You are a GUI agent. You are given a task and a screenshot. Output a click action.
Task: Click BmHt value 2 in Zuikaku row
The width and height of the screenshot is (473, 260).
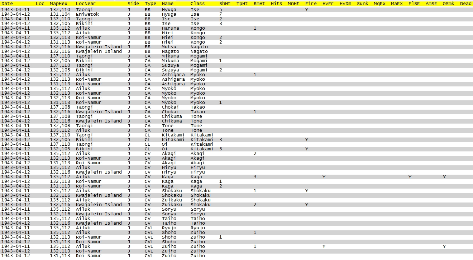point(255,205)
